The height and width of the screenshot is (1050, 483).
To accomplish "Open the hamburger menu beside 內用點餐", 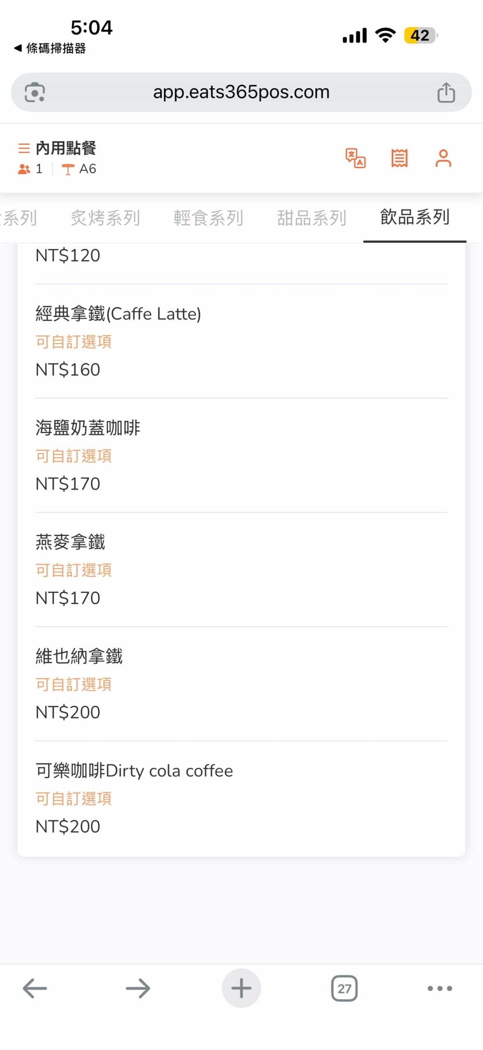I will coord(24,148).
